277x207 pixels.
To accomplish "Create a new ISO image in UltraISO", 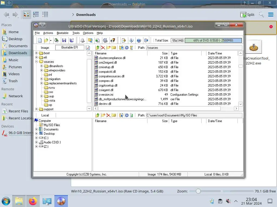I will (40, 40).
